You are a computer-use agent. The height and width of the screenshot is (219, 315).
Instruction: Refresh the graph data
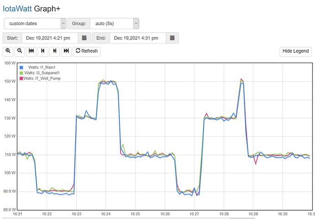87,52
